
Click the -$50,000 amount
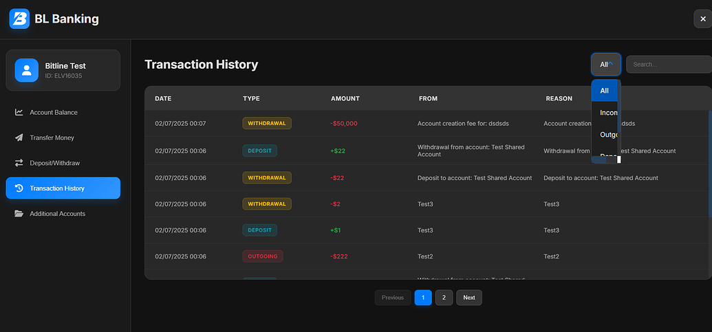point(344,123)
